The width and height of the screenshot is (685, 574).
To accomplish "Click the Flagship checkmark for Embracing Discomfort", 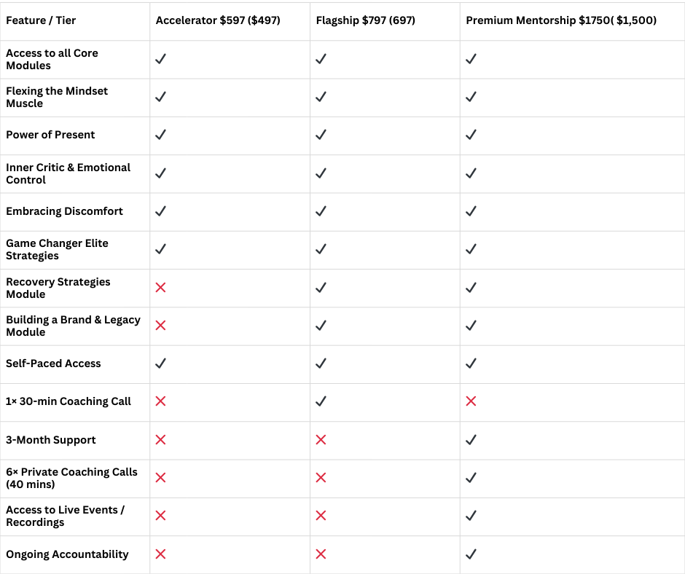I will (321, 211).
